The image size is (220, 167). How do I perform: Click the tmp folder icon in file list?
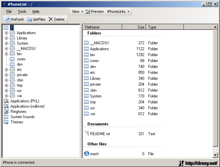coord(86,102)
